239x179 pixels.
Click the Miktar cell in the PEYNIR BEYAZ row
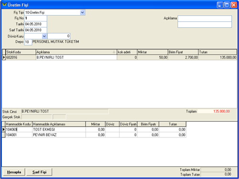[x=96, y=135]
